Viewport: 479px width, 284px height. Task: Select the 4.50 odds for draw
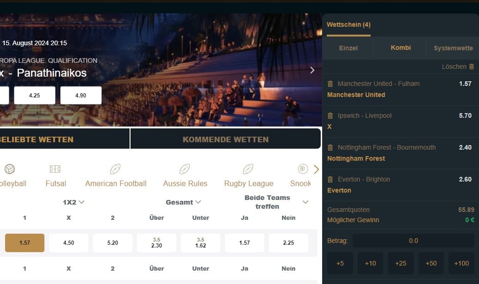(68, 242)
